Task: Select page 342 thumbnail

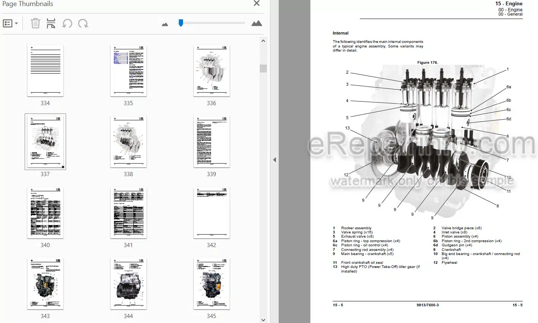Action: (x=211, y=213)
